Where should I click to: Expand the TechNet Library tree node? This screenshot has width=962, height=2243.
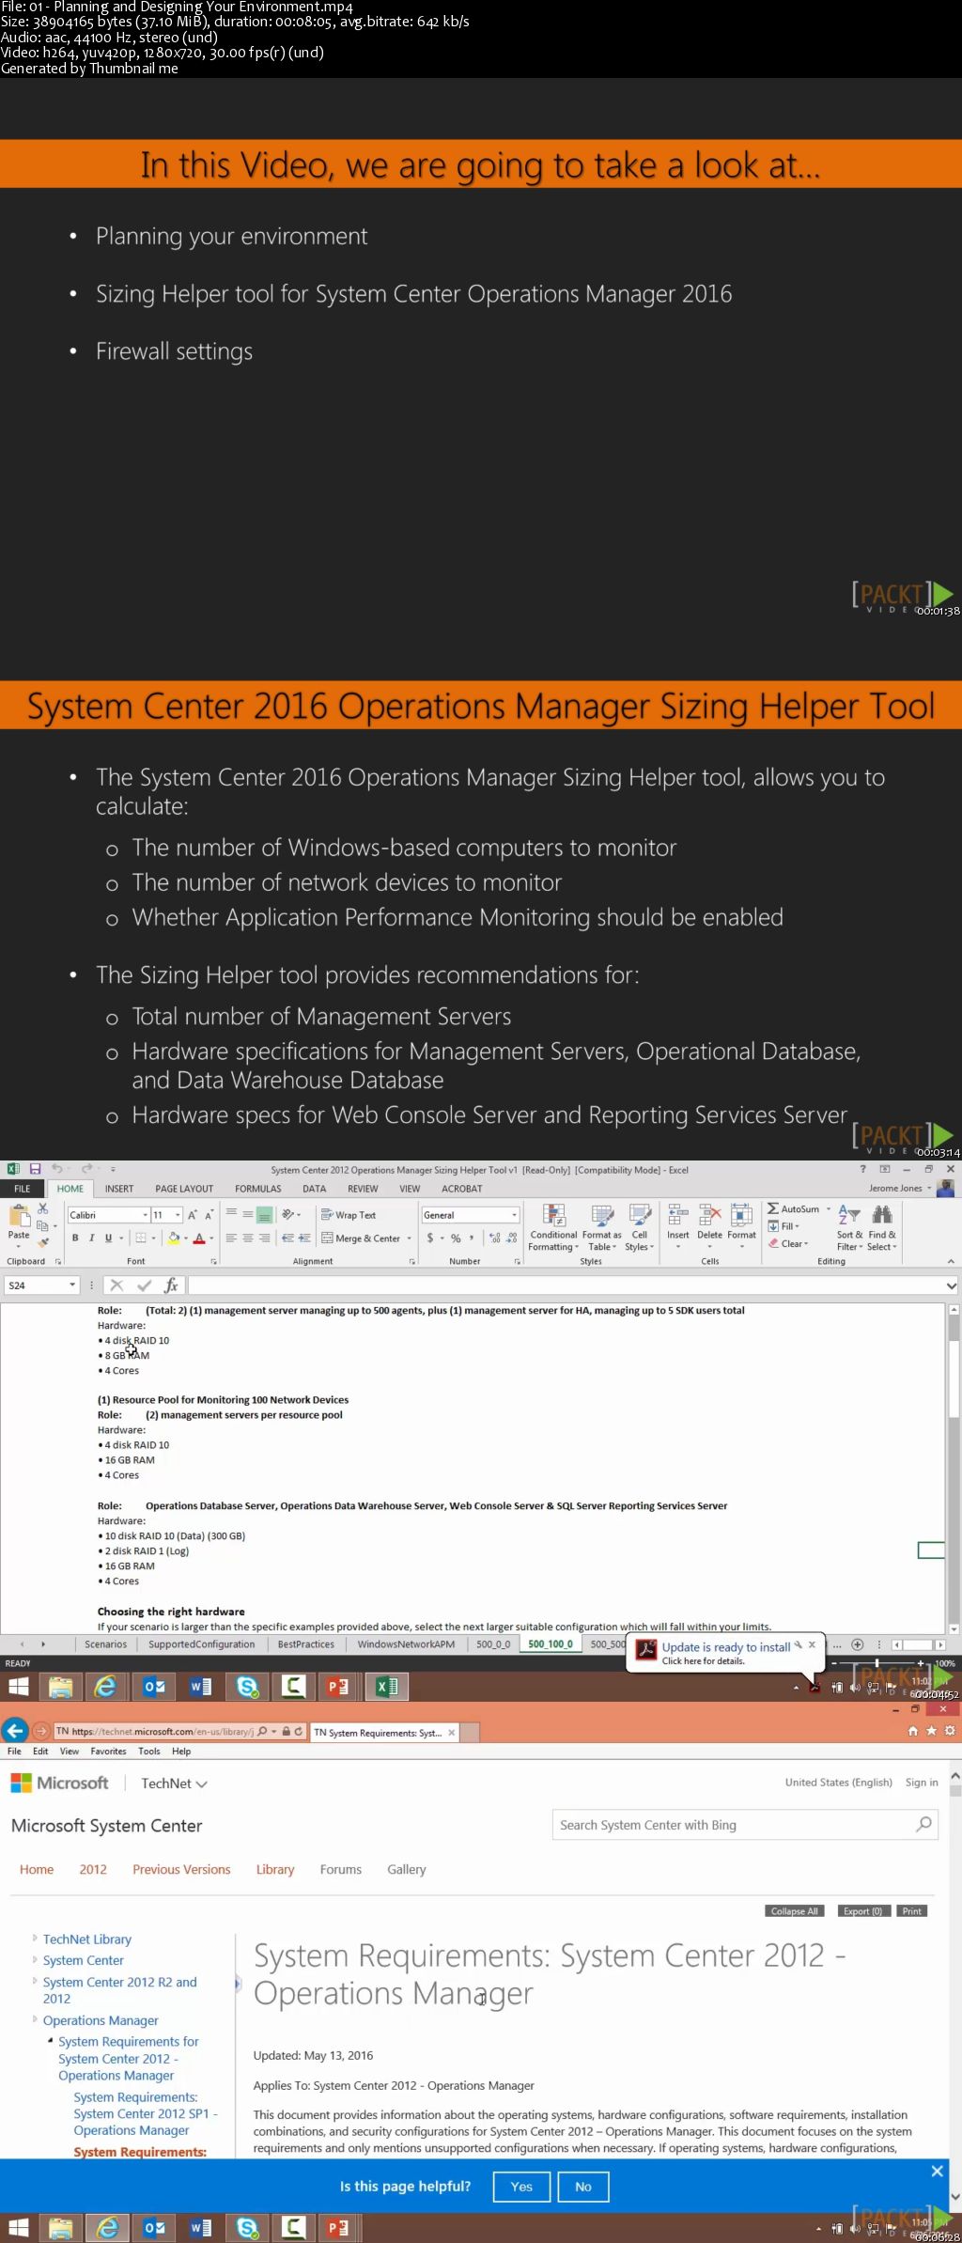(35, 1938)
